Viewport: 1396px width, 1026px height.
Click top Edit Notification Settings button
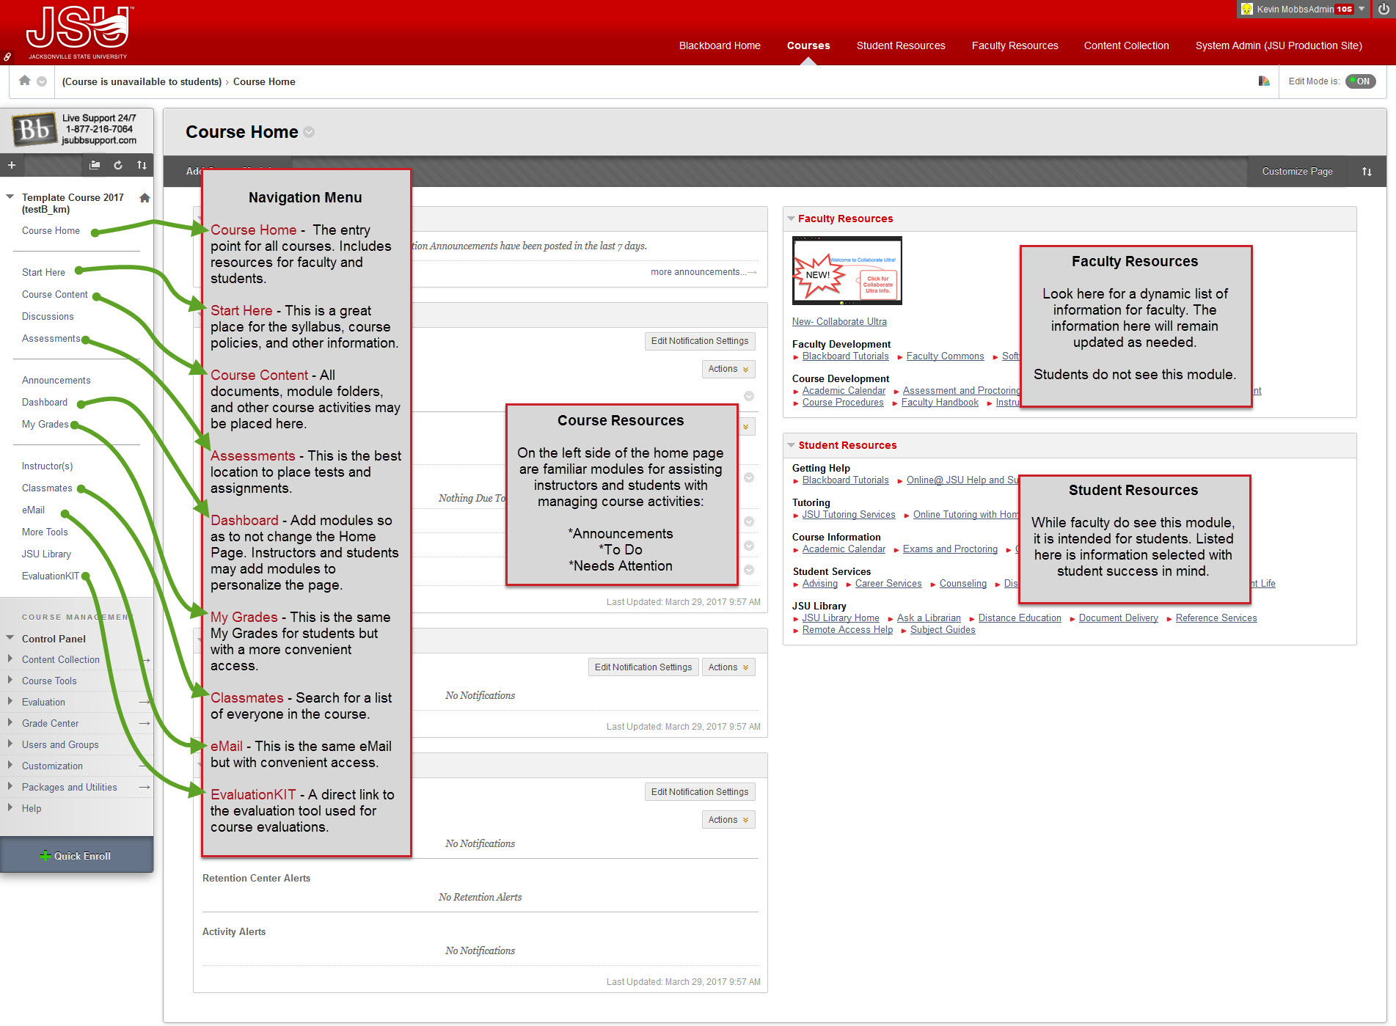pyautogui.click(x=700, y=341)
